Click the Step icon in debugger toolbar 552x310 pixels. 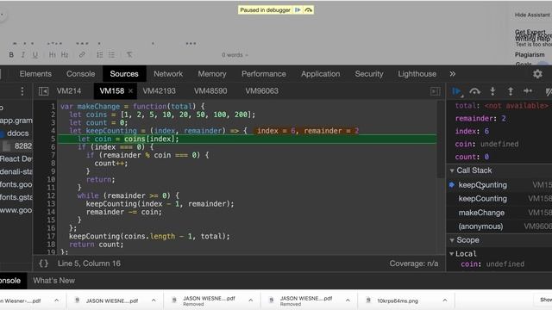(528, 91)
